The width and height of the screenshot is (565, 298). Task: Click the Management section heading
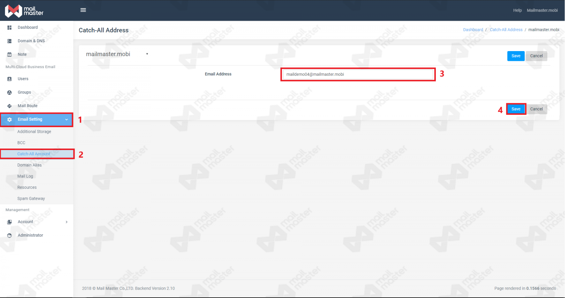(17, 210)
